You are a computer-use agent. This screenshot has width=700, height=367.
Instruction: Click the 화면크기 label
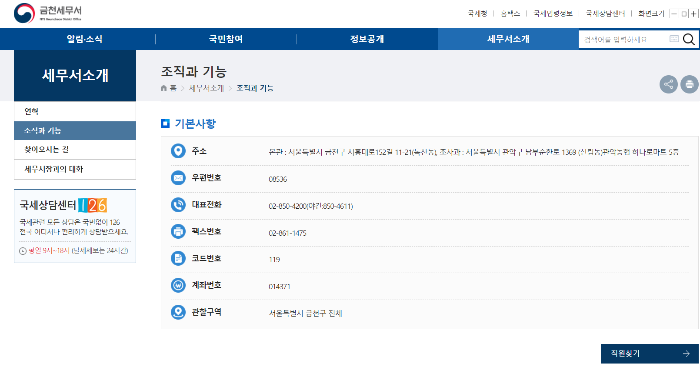pos(651,13)
